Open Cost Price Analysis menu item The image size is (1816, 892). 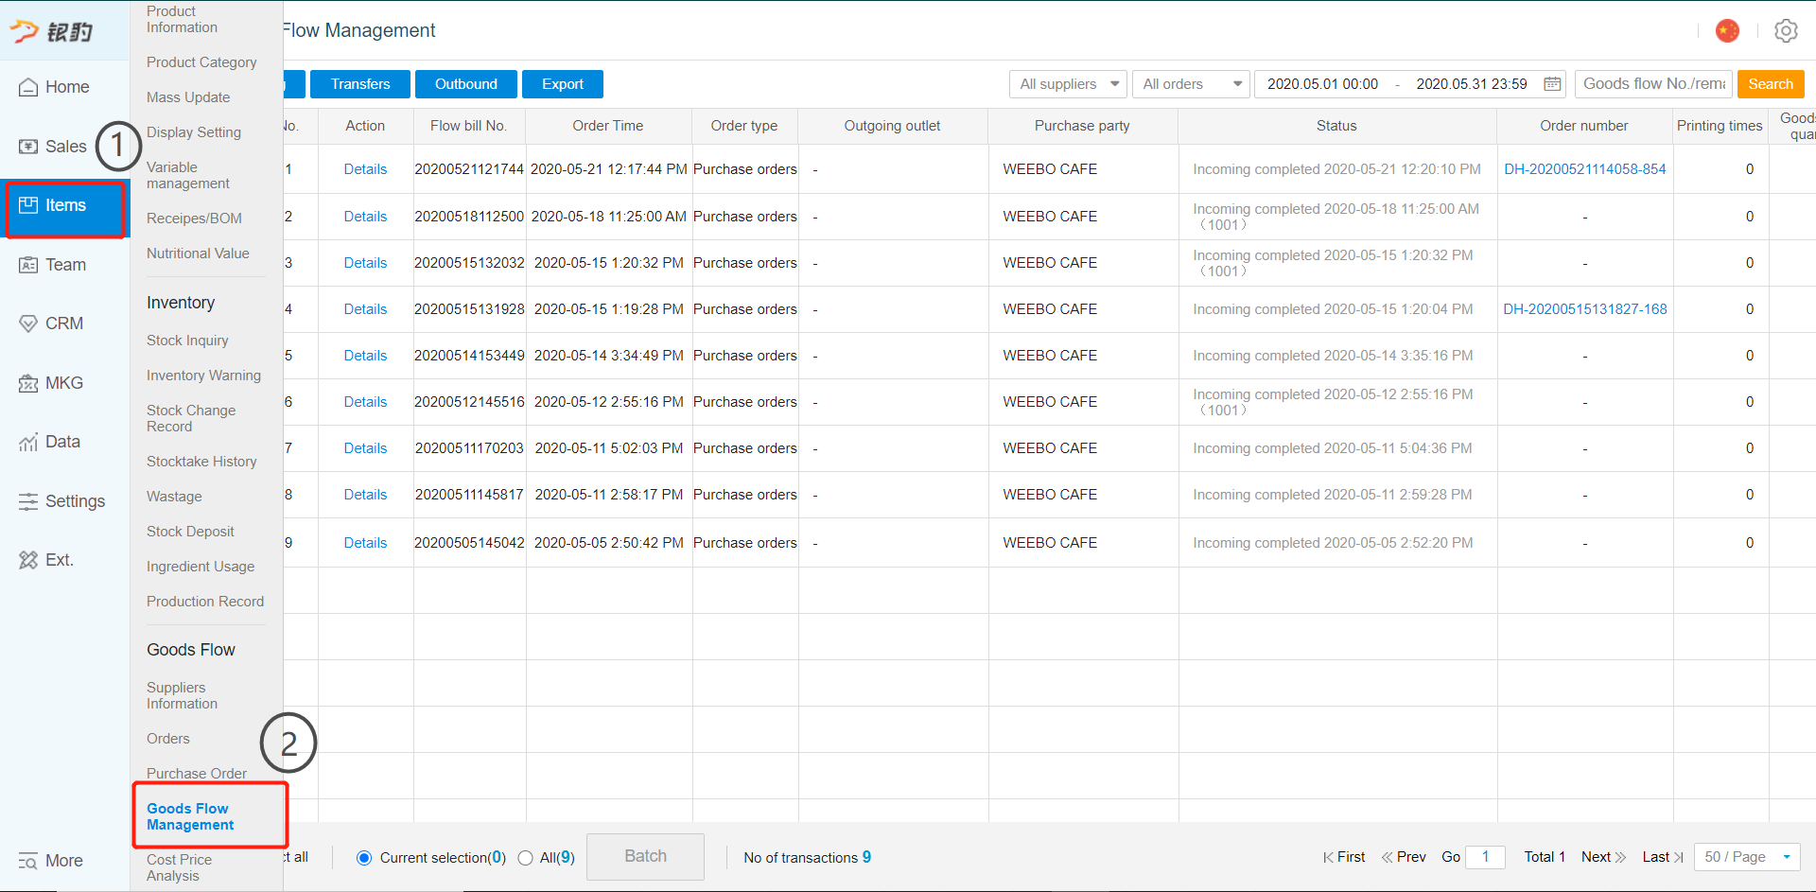(x=179, y=867)
